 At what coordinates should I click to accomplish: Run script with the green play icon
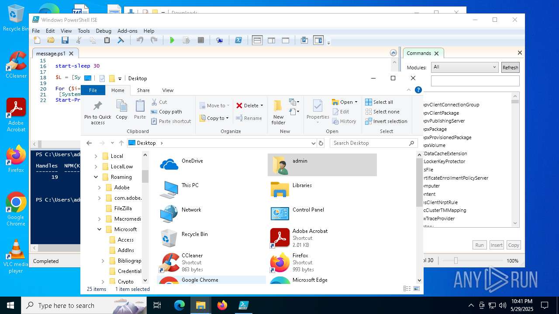click(172, 40)
